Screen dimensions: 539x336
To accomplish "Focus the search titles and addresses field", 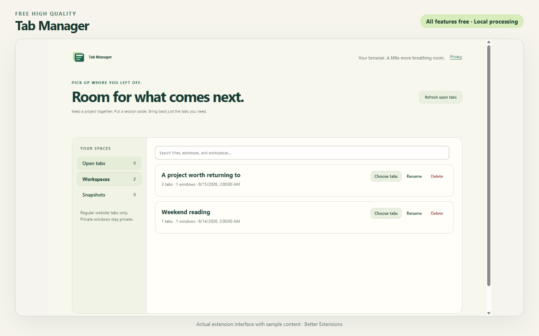I will tap(302, 153).
